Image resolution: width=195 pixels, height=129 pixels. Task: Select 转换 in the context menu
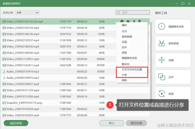[x=124, y=53]
